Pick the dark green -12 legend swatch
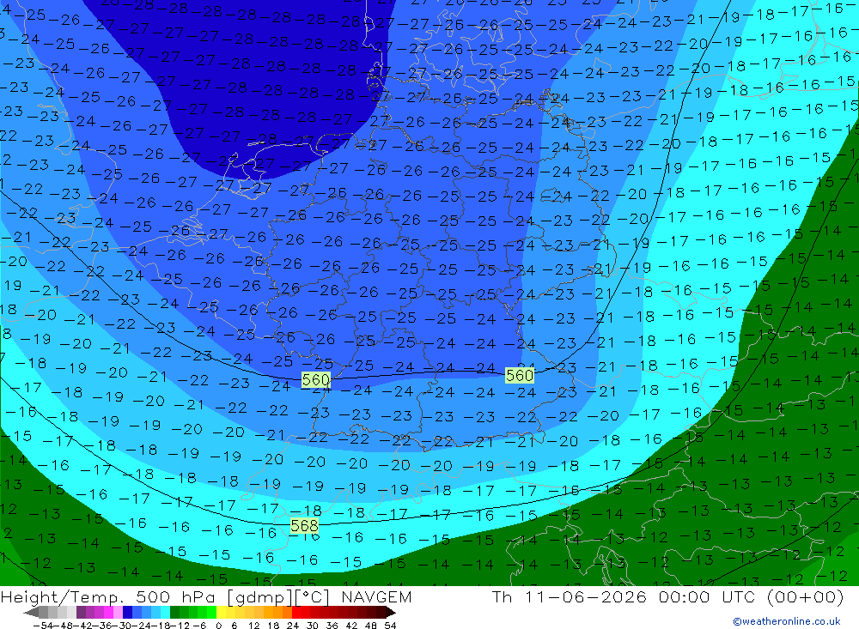The width and height of the screenshot is (859, 629). pos(174,612)
